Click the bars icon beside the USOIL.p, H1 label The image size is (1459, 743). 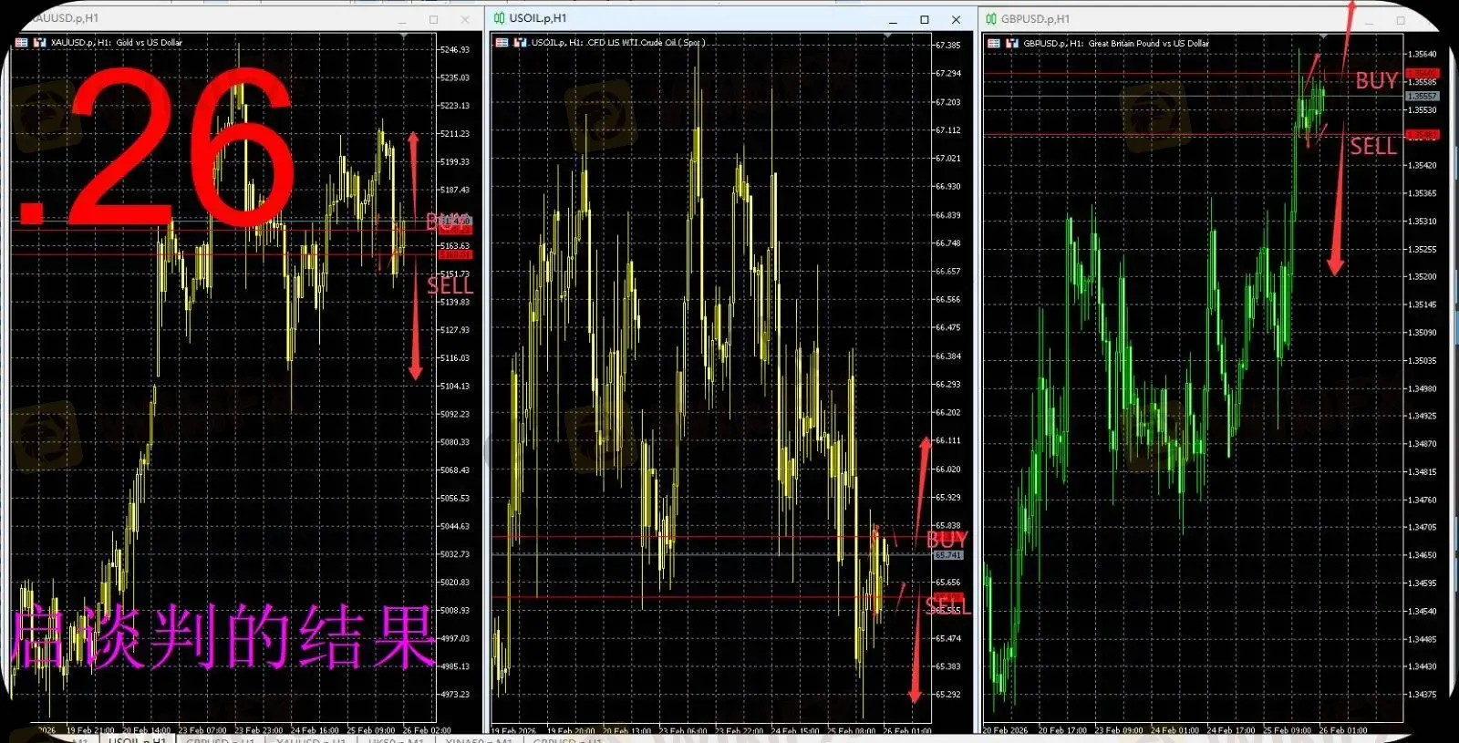coord(520,43)
